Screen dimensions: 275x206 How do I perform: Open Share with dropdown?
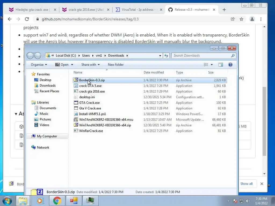90,65
